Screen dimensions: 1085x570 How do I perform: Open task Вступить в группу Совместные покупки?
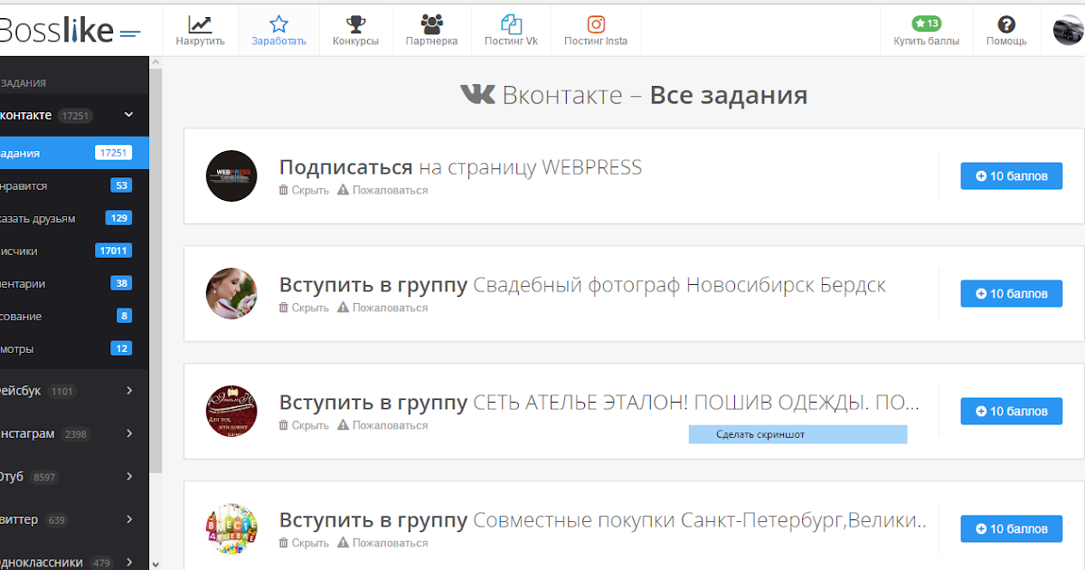pos(603,520)
